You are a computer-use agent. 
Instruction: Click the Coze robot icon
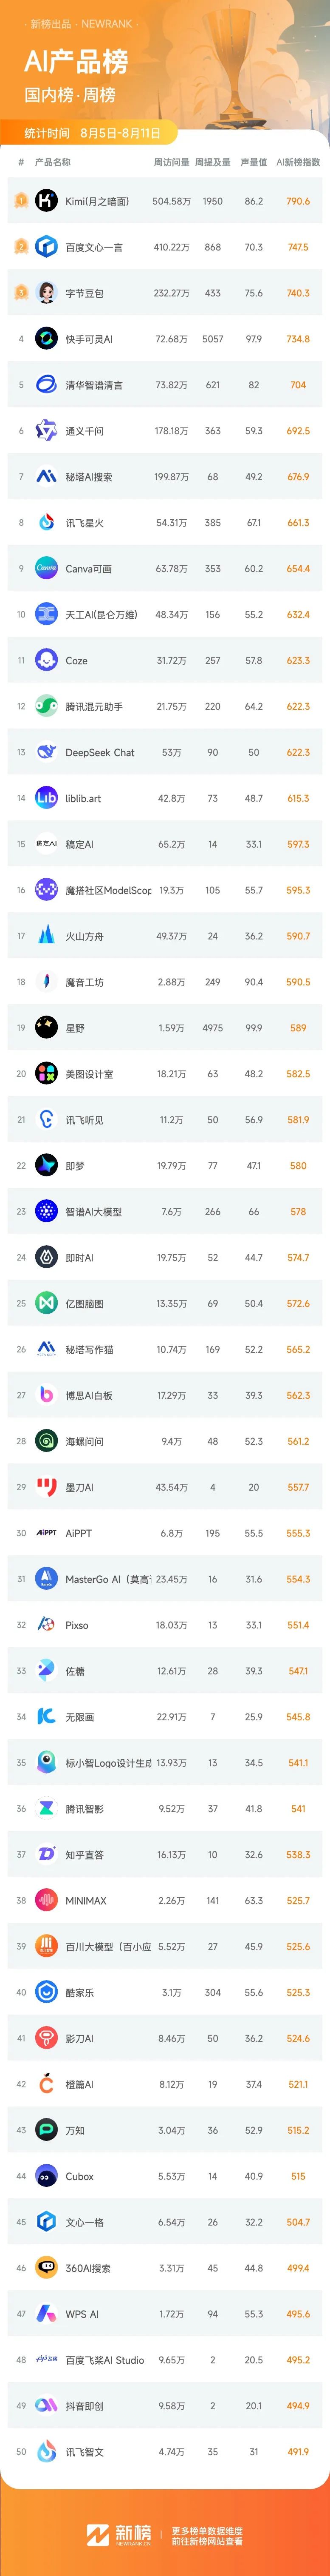click(x=46, y=661)
